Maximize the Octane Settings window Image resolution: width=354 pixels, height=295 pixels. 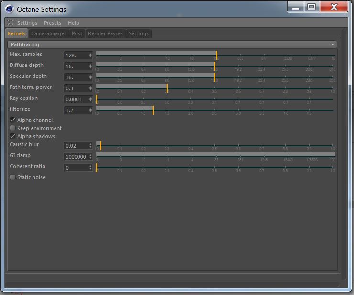tap(311, 7)
